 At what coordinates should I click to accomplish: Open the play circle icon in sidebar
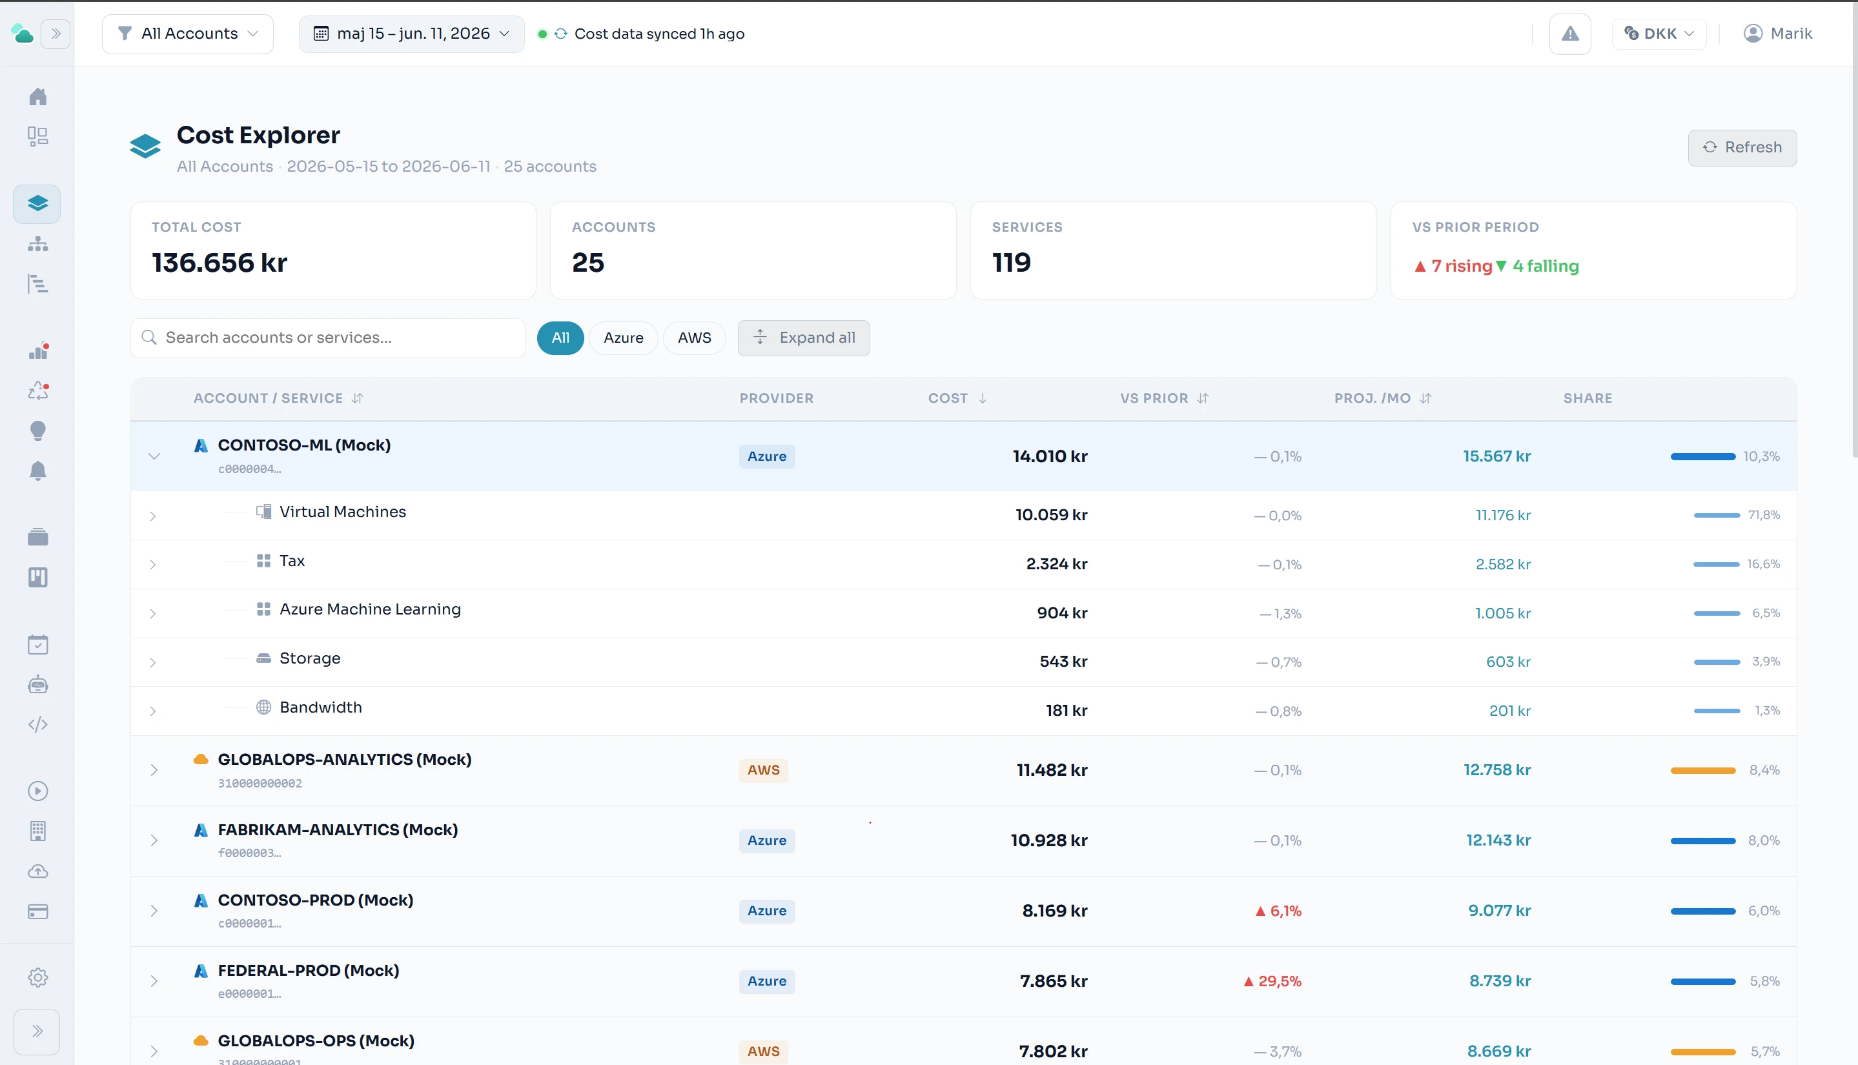37,791
